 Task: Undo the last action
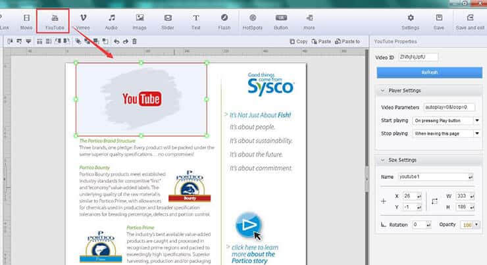[116, 41]
